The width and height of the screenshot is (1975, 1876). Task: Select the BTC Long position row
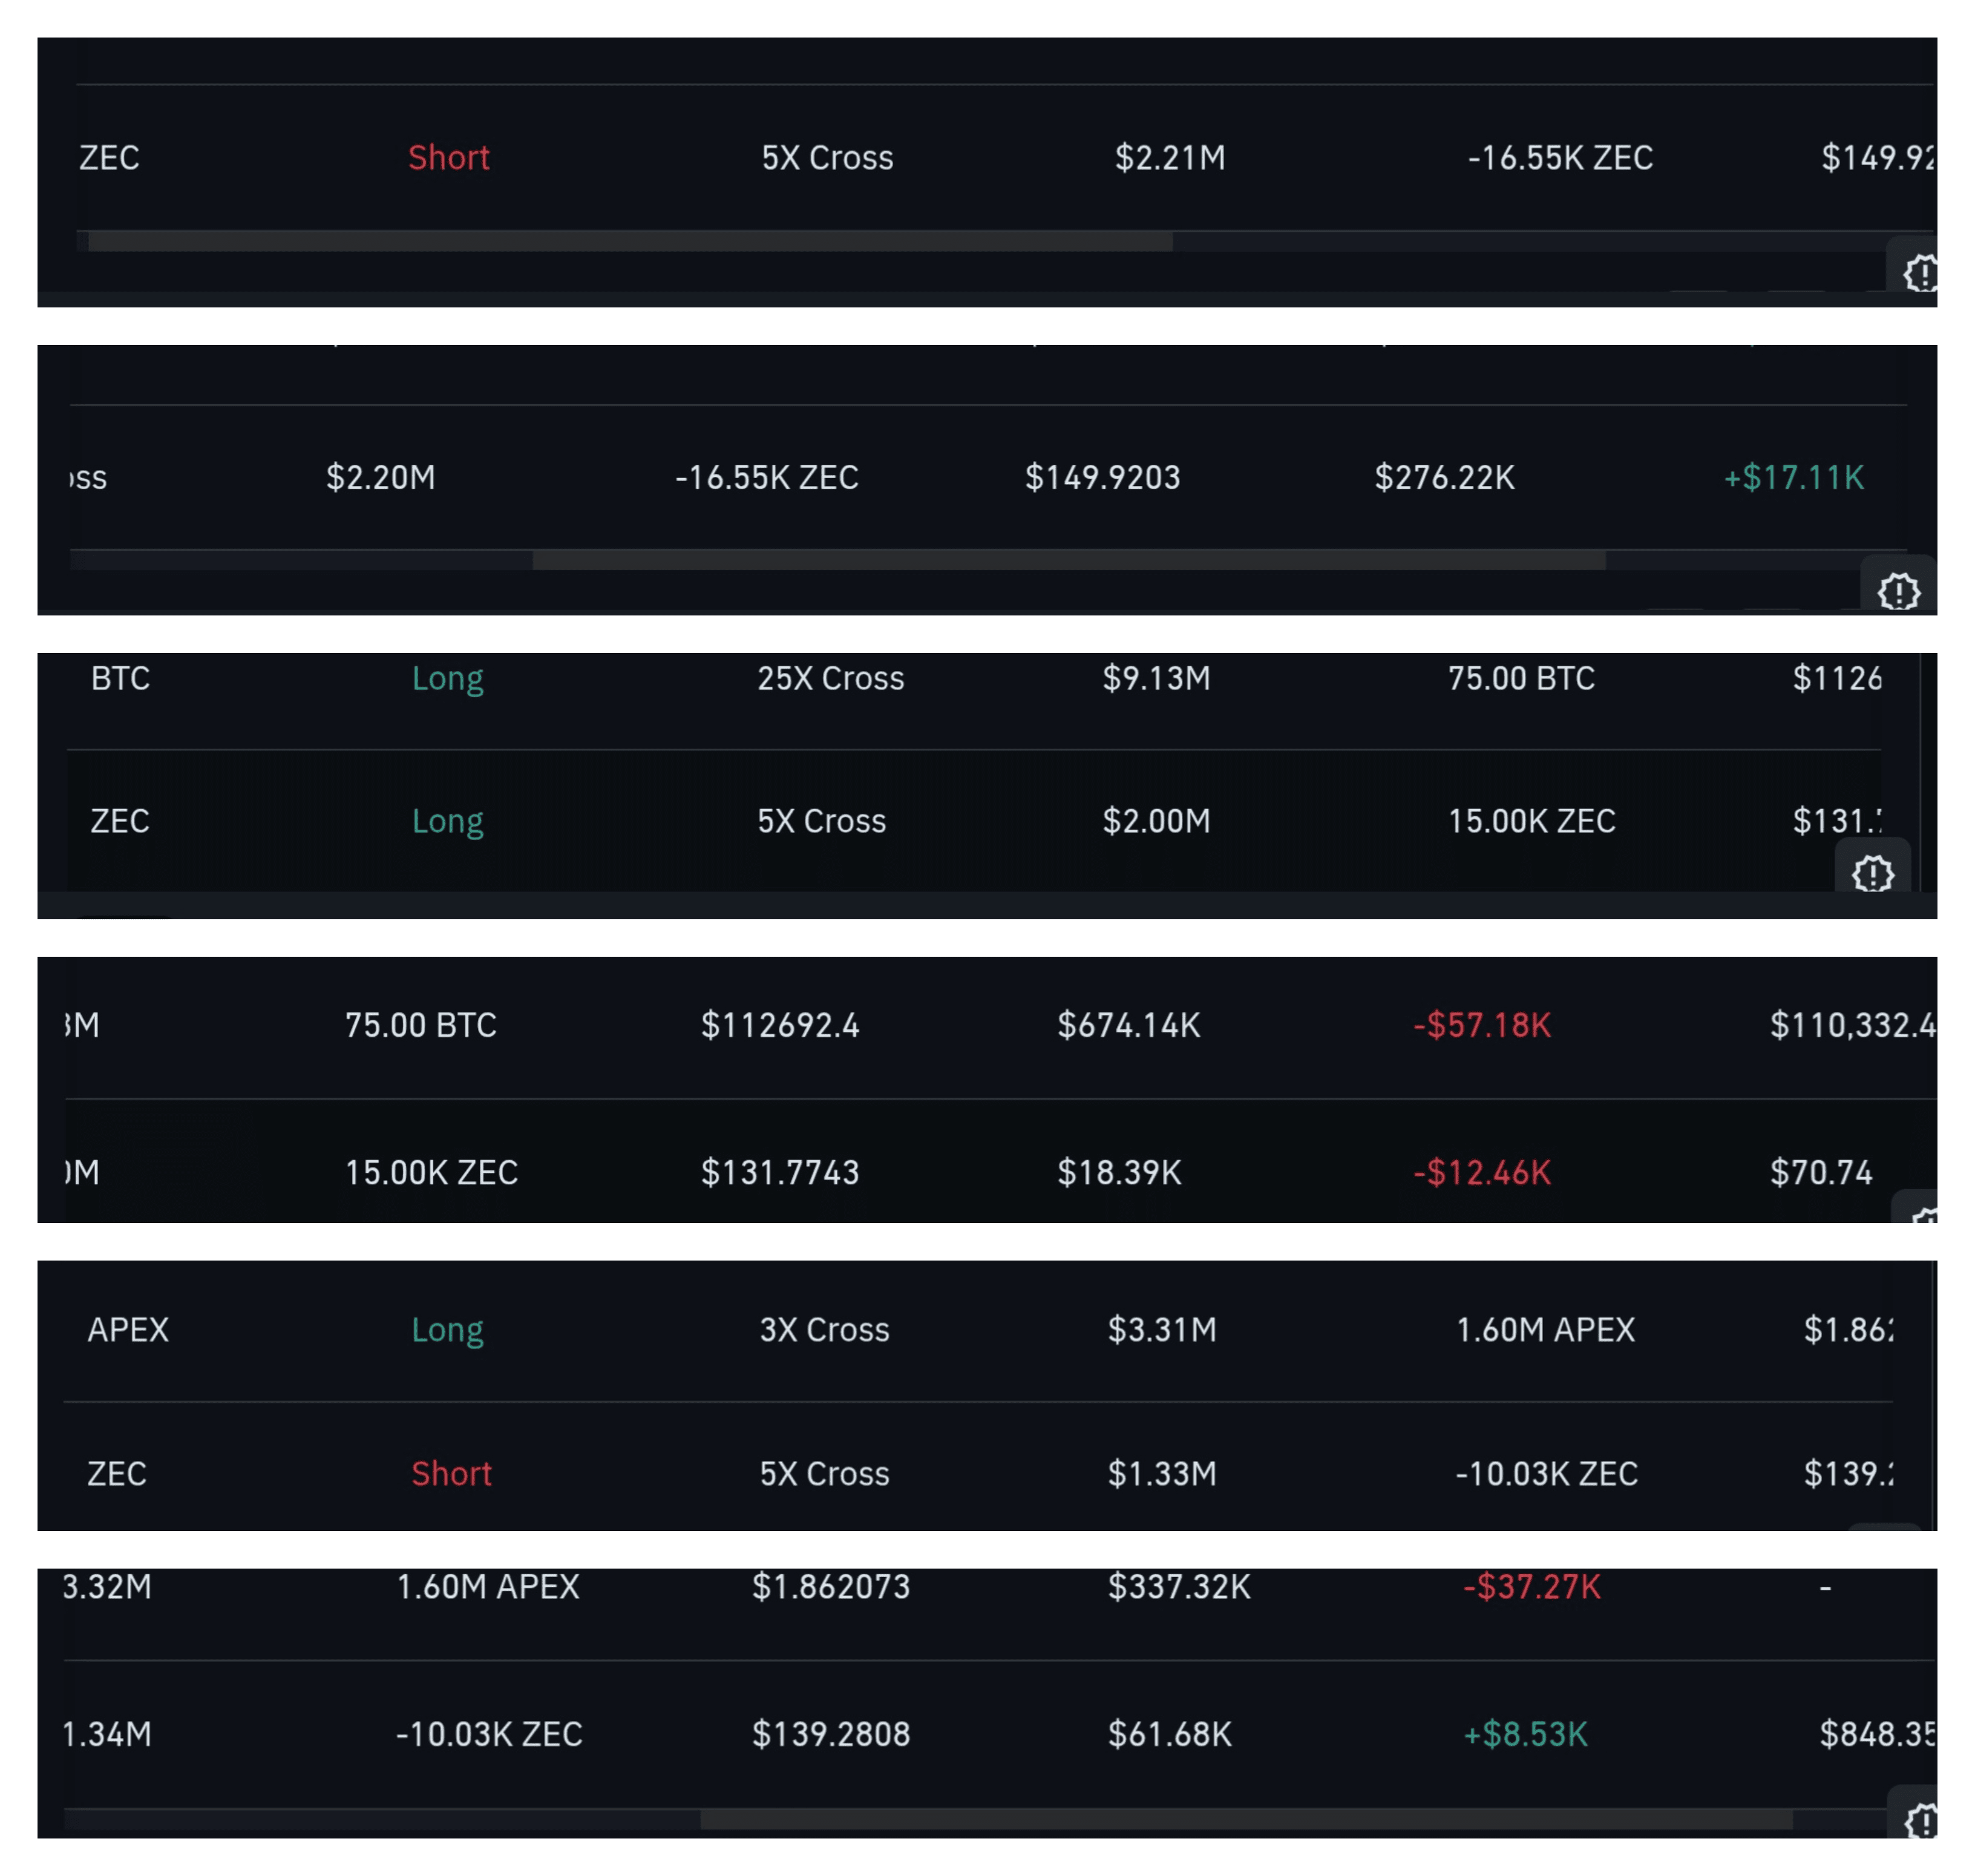point(120,678)
